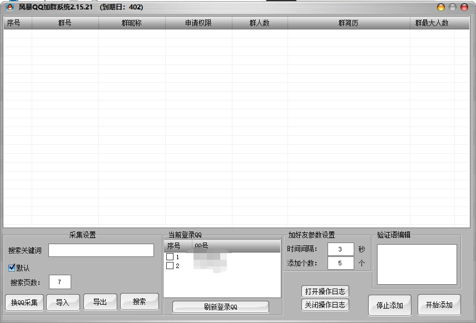Click the 群昵称 column header
The image size is (476, 323).
click(132, 23)
